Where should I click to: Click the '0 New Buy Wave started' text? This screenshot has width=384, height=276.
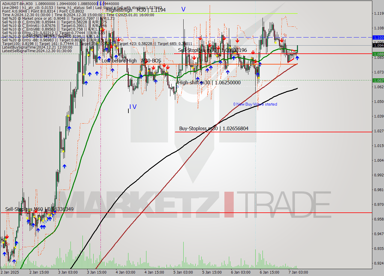[255, 104]
